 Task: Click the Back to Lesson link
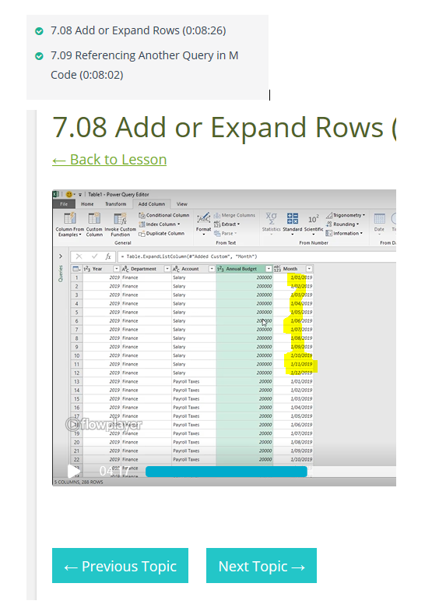pyautogui.click(x=110, y=159)
